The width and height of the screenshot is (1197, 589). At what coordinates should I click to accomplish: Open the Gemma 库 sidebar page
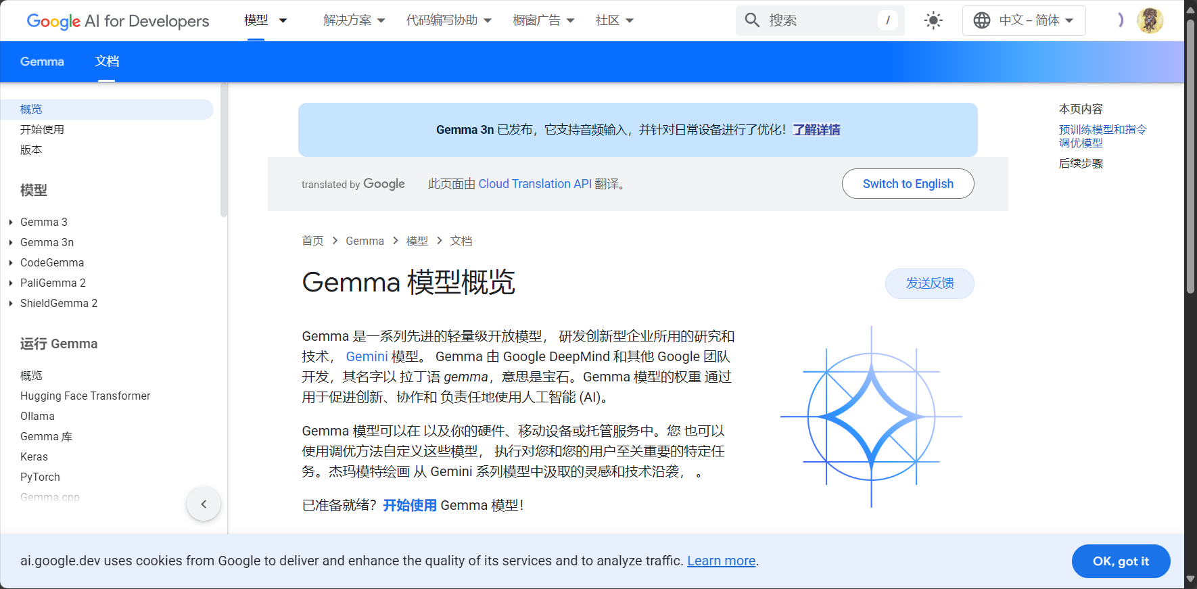tap(46, 436)
